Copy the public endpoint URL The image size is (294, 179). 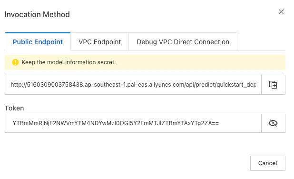pyautogui.click(x=273, y=85)
